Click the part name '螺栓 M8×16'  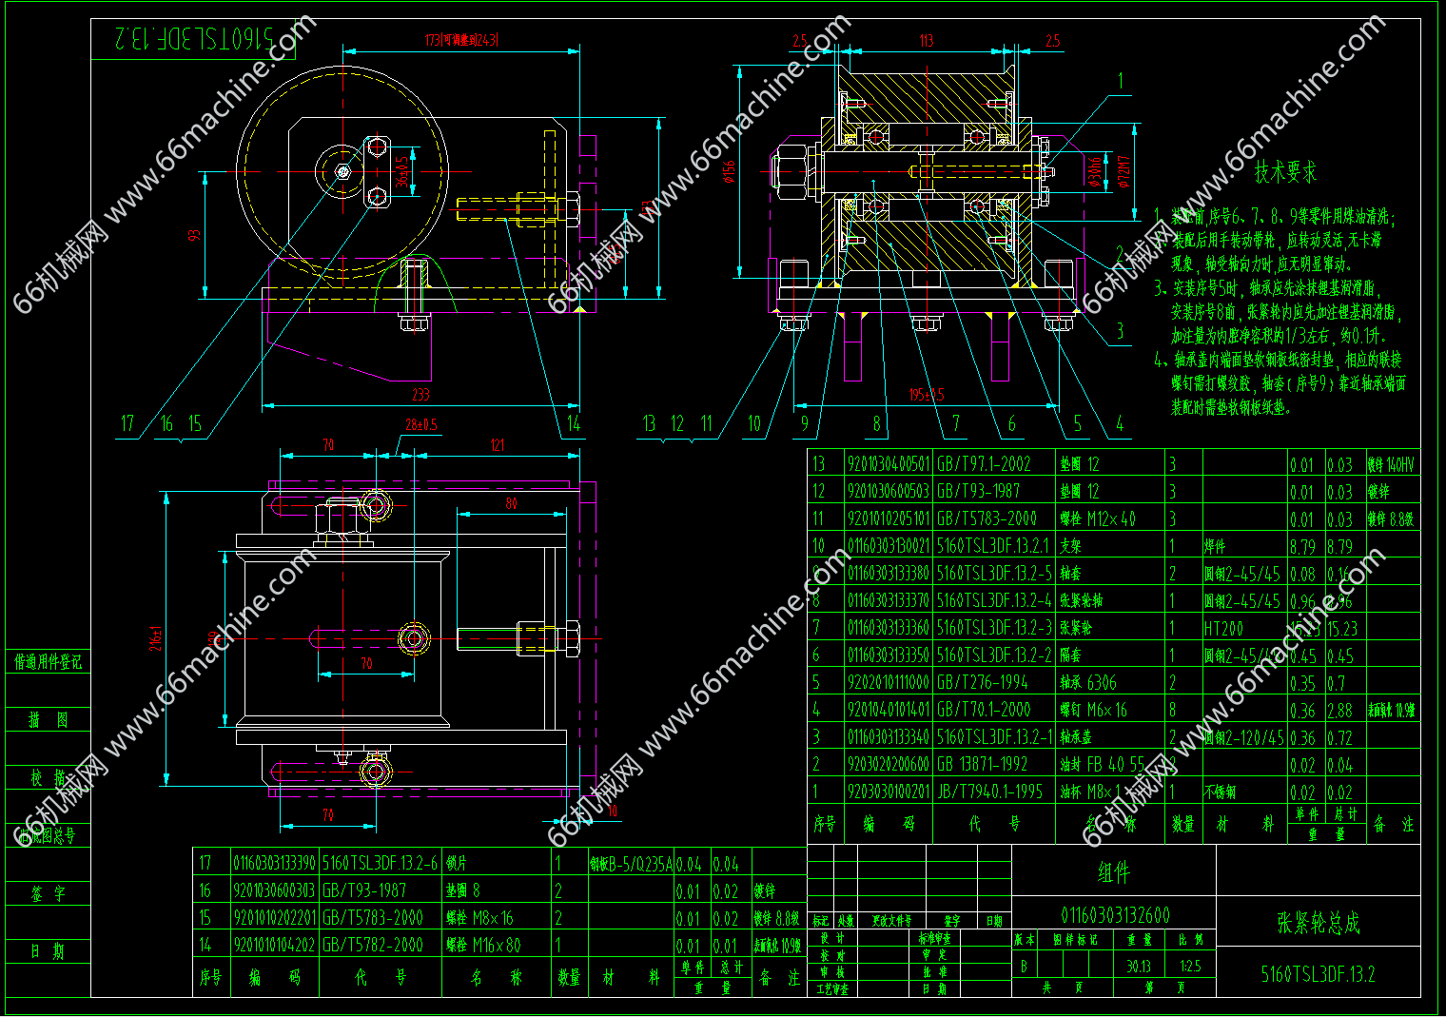(479, 918)
